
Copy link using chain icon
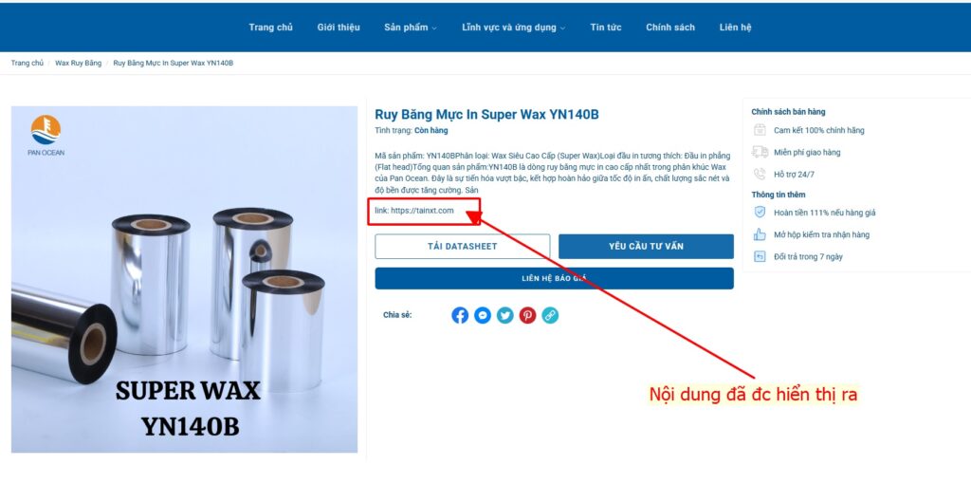[550, 315]
